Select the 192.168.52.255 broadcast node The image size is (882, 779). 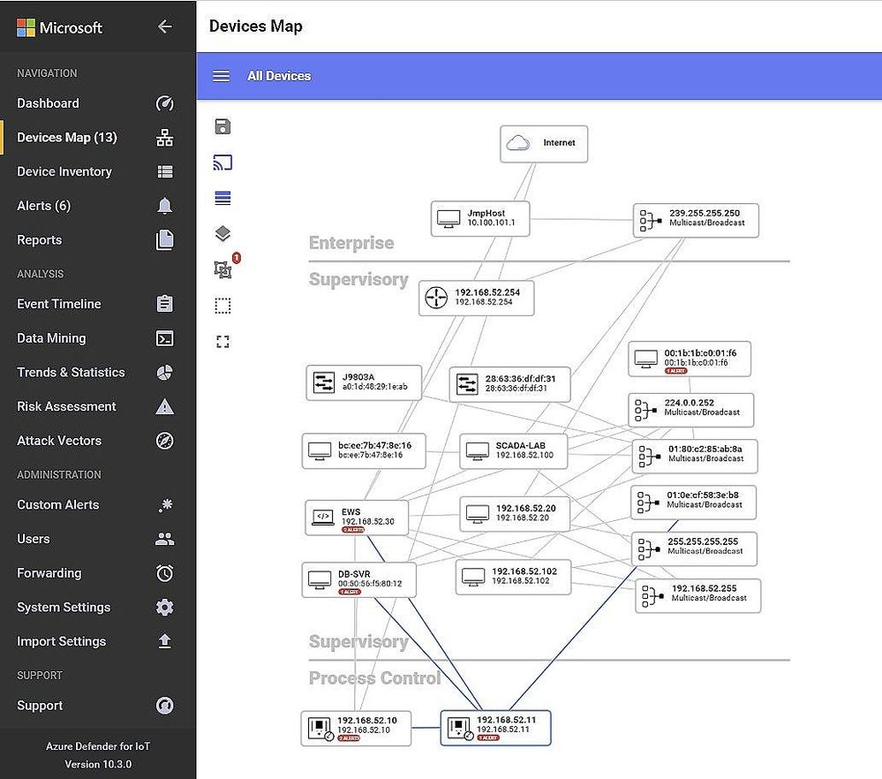[x=698, y=595]
